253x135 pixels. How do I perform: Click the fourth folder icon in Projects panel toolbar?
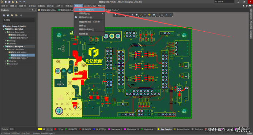tap(16, 15)
